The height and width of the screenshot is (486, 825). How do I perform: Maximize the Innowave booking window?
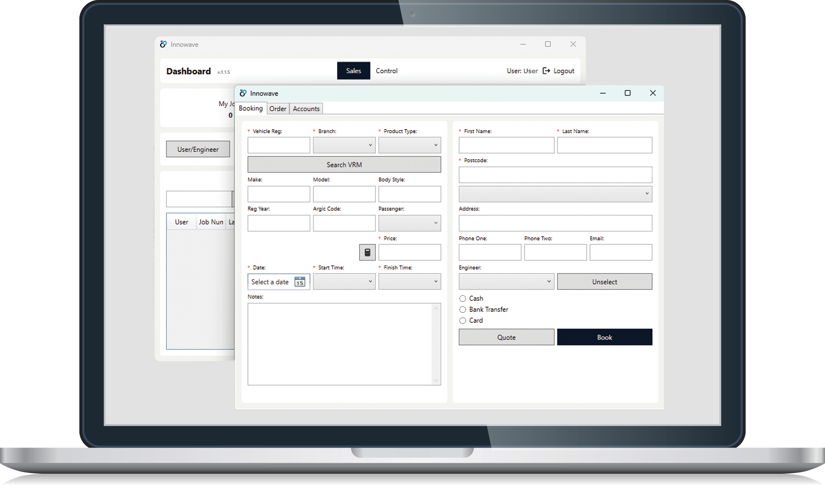tap(627, 93)
